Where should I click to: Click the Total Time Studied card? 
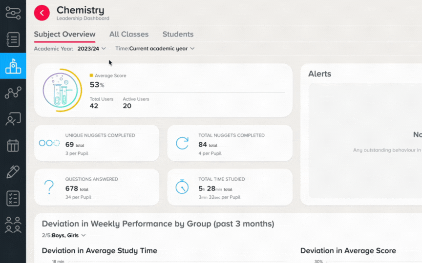pyautogui.click(x=230, y=187)
